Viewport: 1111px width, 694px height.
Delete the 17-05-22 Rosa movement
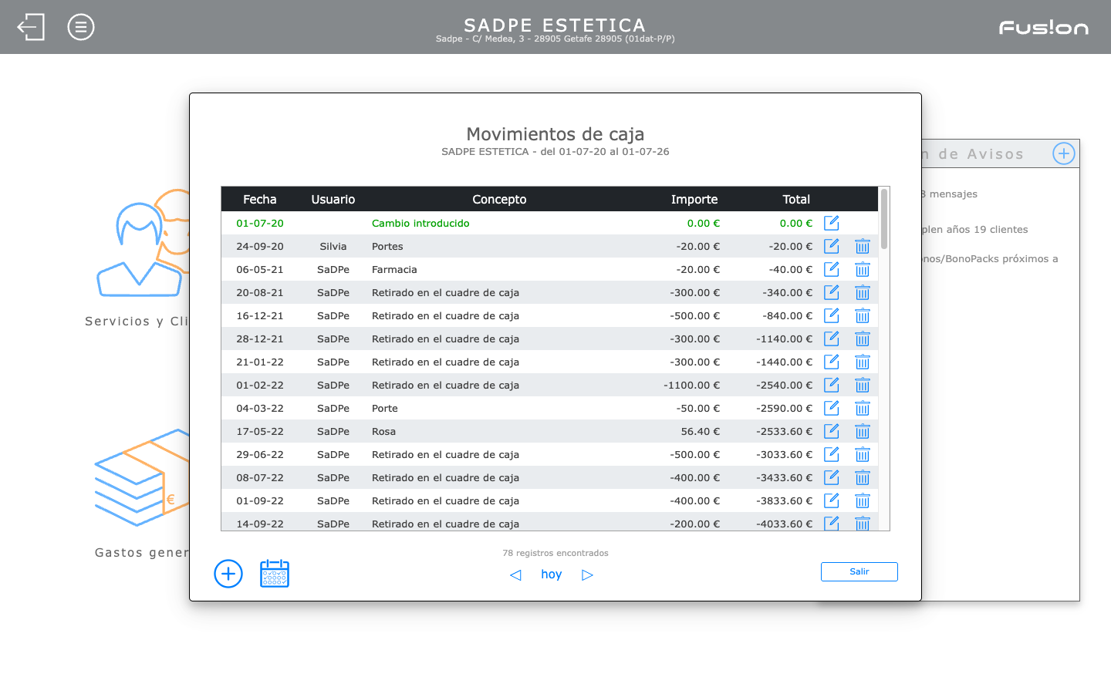(x=863, y=431)
